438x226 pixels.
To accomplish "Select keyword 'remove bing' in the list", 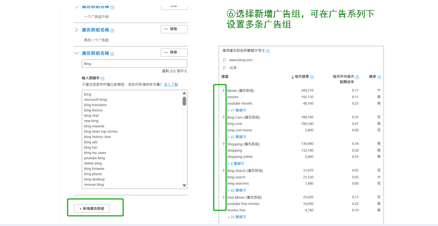I will click(x=94, y=185).
